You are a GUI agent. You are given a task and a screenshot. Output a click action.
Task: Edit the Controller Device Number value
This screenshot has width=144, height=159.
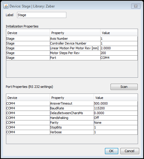click(x=119, y=43)
